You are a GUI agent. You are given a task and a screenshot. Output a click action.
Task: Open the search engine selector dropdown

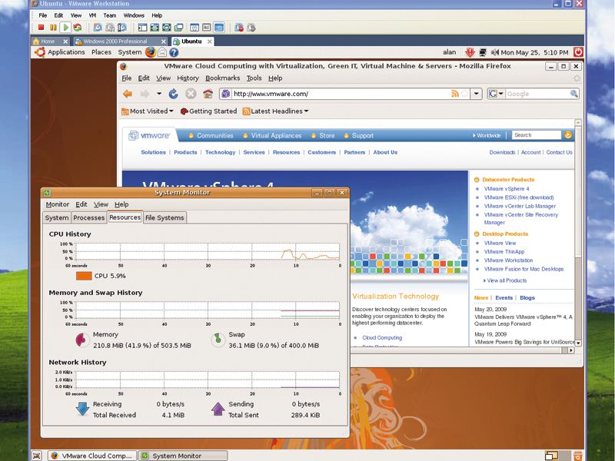[496, 94]
